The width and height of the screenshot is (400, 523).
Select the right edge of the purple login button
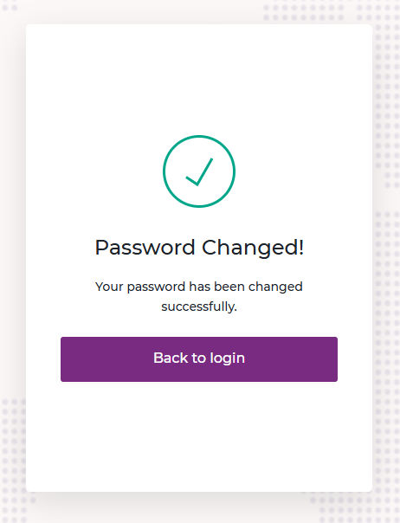point(335,358)
